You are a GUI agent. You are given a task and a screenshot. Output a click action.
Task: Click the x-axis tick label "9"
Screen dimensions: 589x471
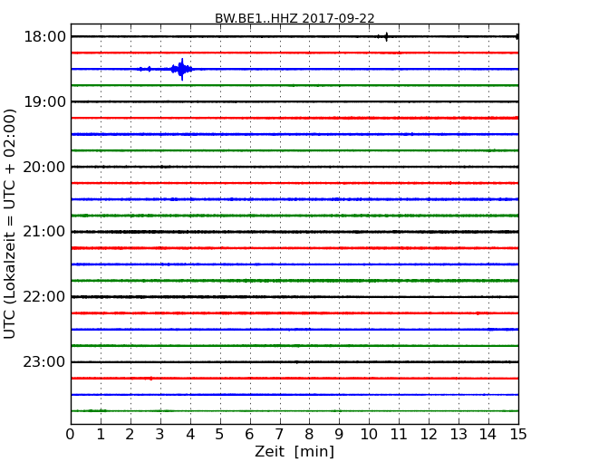(339, 434)
